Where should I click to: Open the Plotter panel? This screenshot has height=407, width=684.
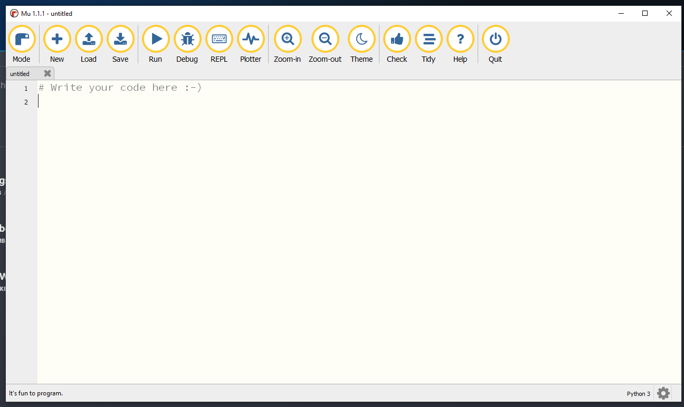250,39
